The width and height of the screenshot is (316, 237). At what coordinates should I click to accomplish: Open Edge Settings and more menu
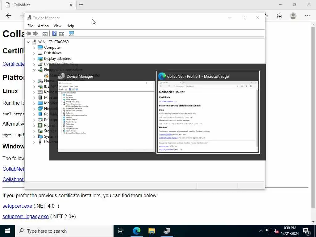307,16
